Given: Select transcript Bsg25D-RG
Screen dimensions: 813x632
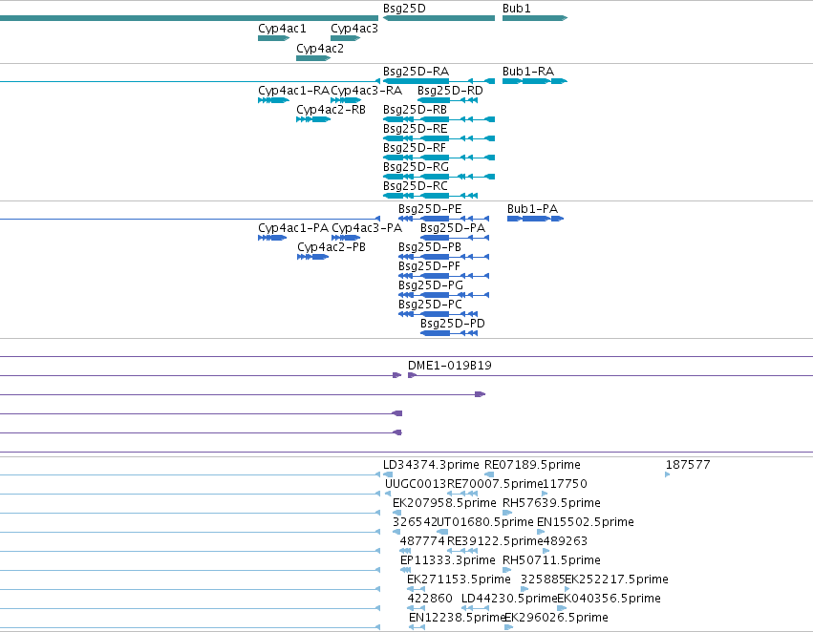Looking at the screenshot, I should tap(439, 177).
